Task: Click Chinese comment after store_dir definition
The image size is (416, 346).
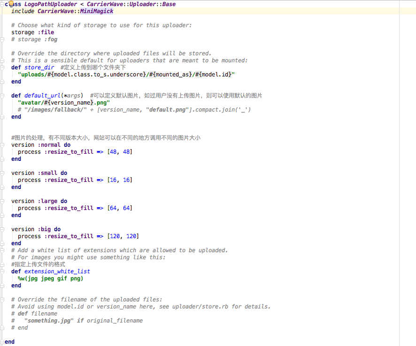Action: tap(93, 68)
